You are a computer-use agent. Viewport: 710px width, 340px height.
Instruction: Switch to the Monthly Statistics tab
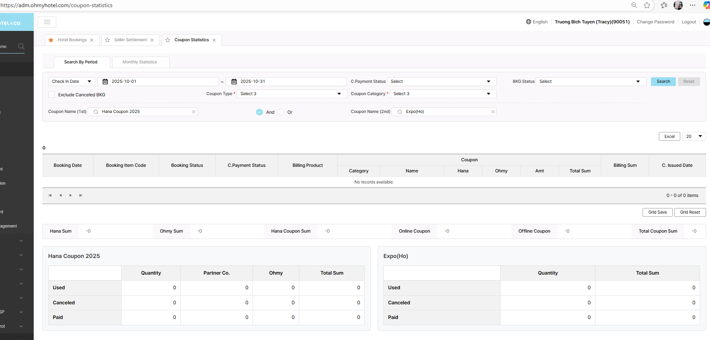[x=140, y=62]
